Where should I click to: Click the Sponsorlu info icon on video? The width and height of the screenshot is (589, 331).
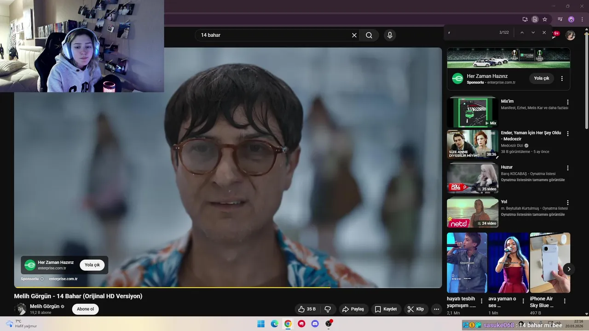pos(42,279)
